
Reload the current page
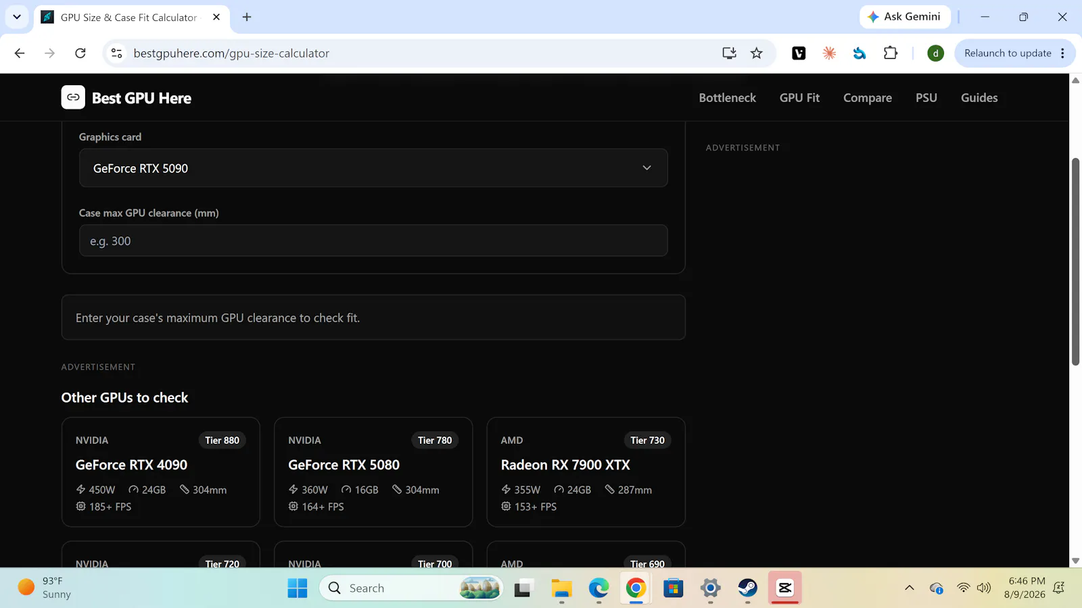tap(80, 53)
